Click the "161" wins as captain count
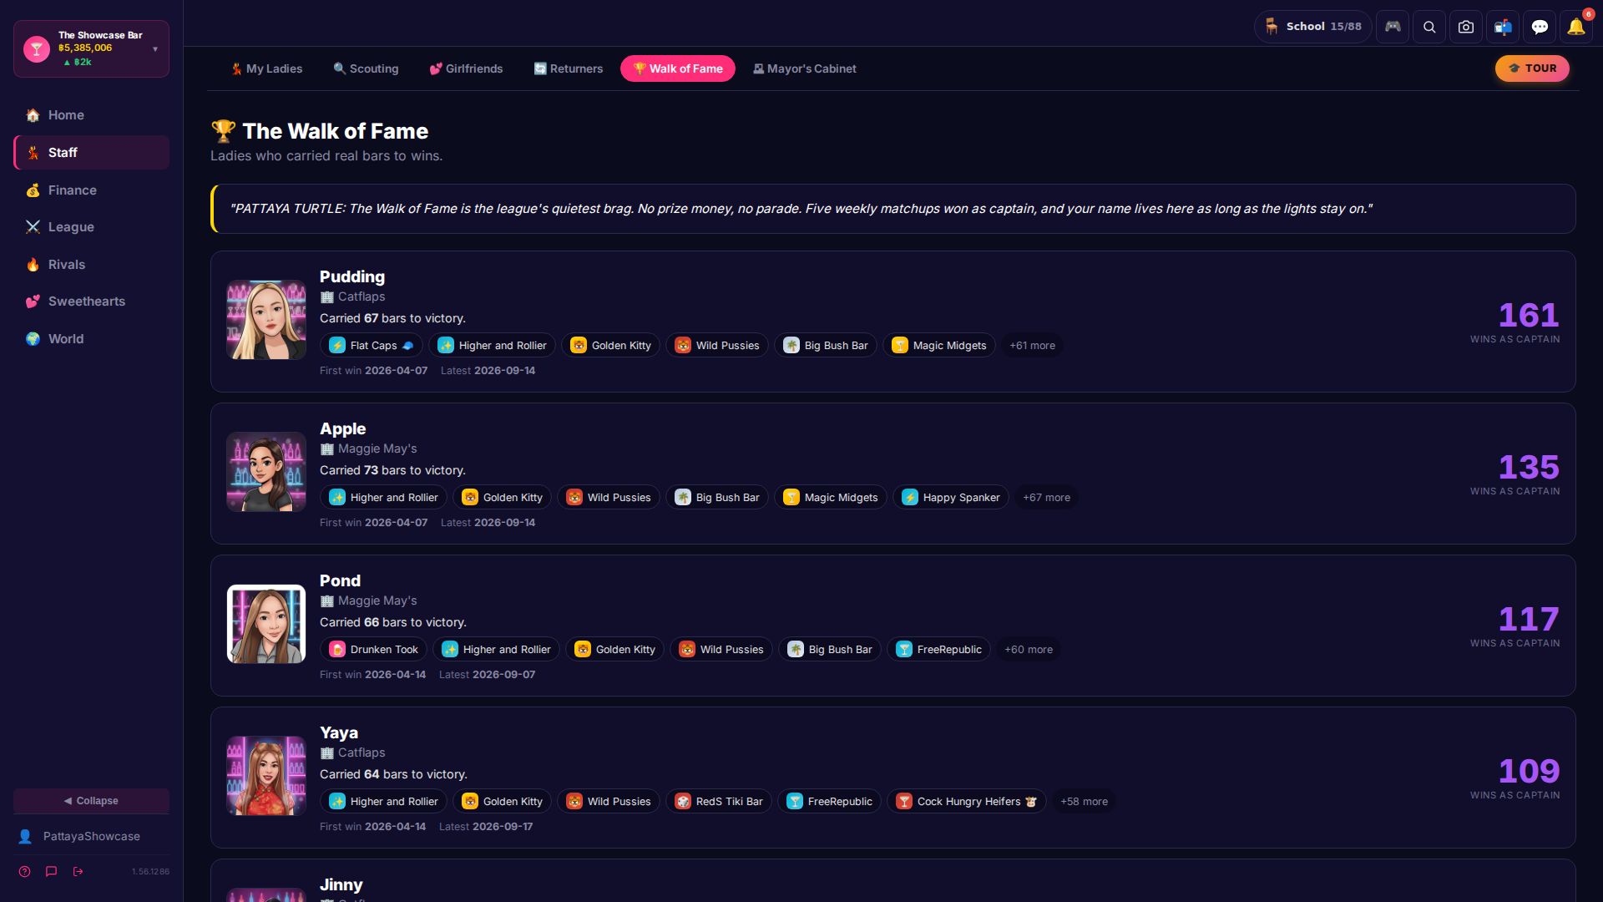Image resolution: width=1603 pixels, height=902 pixels. coord(1529,315)
